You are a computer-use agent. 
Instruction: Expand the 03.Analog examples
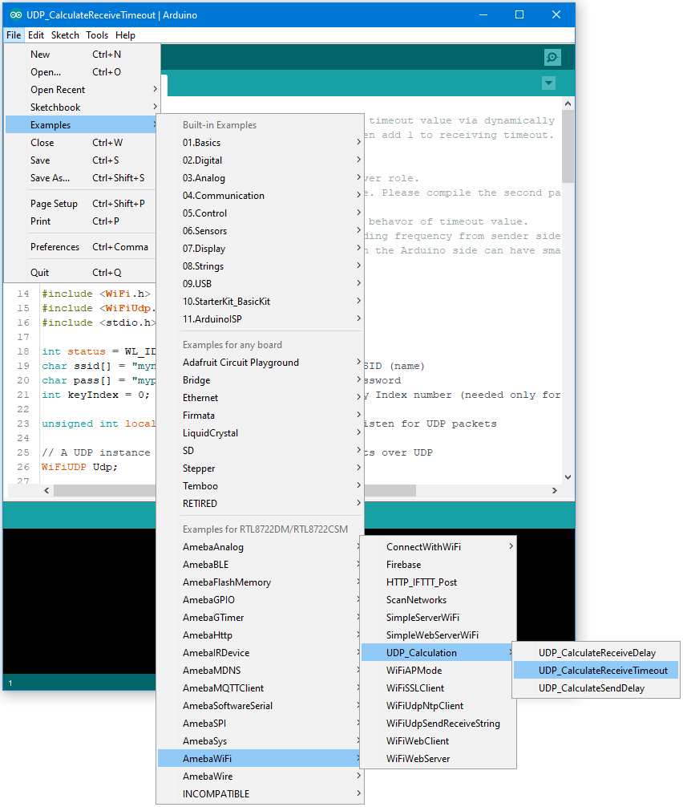(x=261, y=178)
